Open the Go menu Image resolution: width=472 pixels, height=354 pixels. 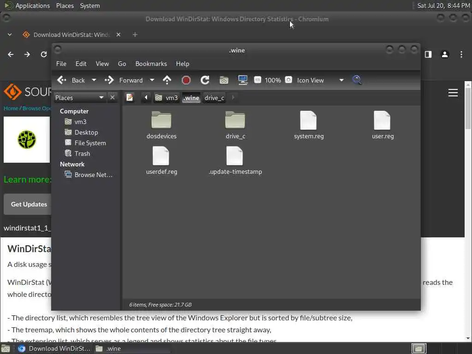(122, 64)
